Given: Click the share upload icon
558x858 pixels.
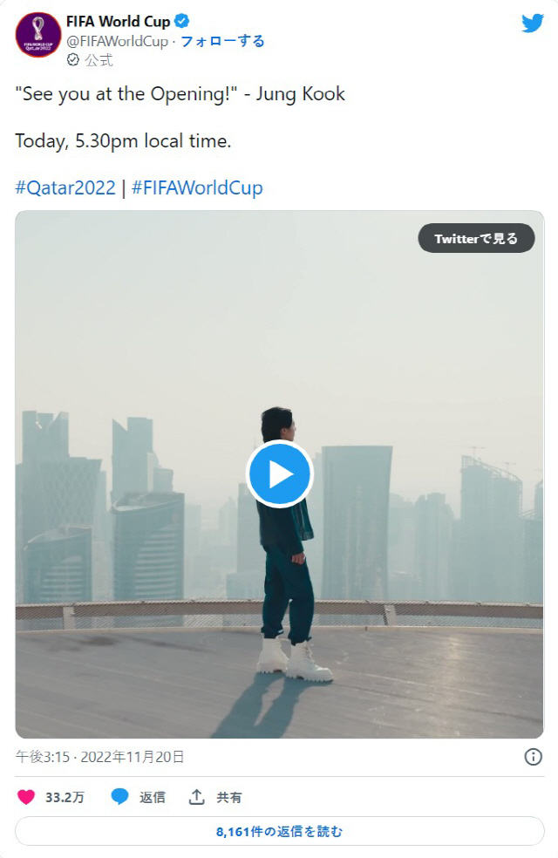Looking at the screenshot, I should pos(196,797).
